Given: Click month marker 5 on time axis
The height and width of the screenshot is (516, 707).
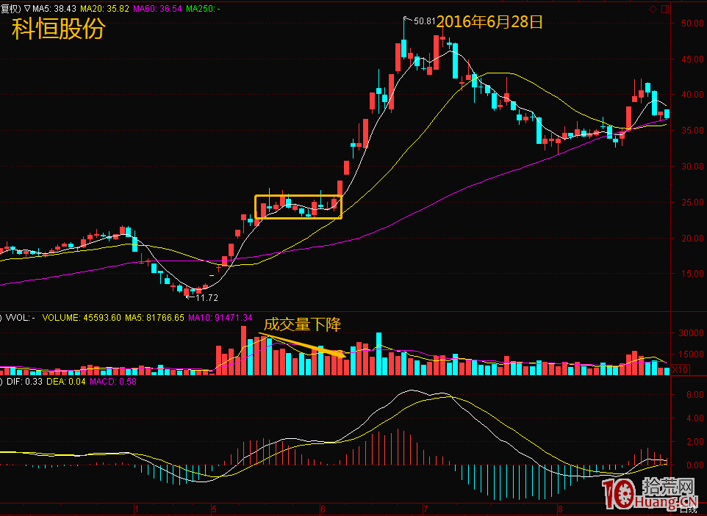Looking at the screenshot, I should tap(214, 509).
